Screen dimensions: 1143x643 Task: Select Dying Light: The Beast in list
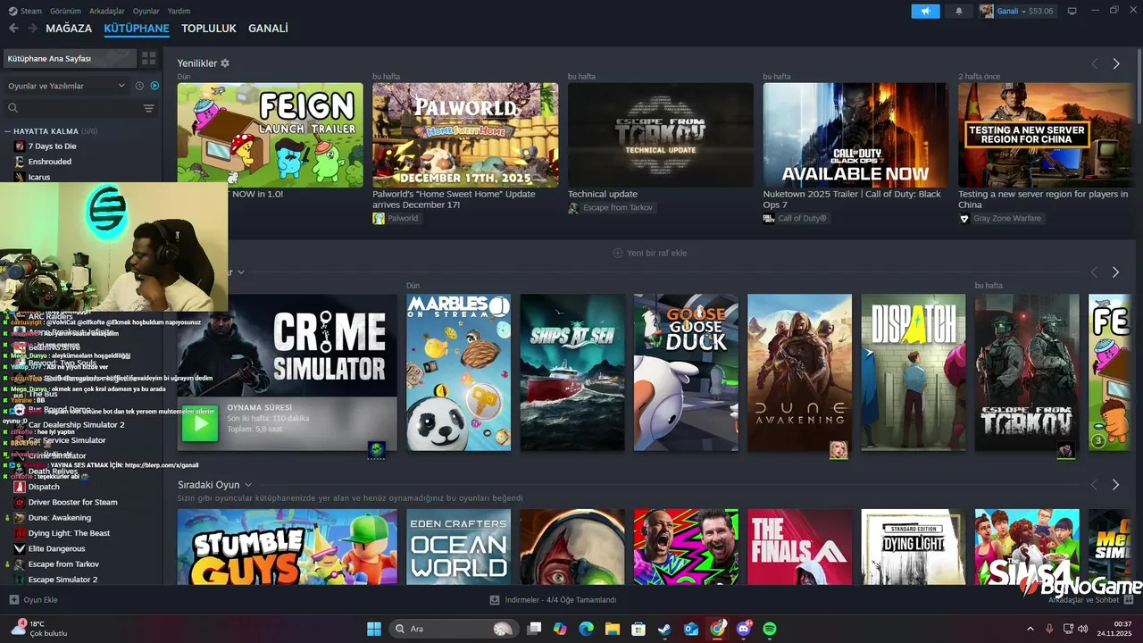69,533
